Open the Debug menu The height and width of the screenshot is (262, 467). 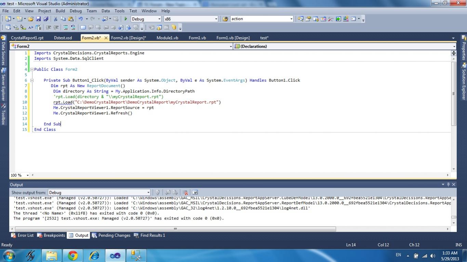76,11
